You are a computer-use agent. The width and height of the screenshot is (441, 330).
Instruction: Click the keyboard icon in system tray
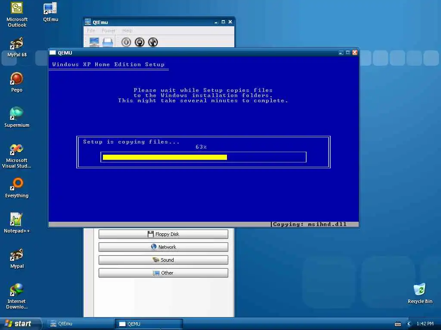tap(398, 324)
